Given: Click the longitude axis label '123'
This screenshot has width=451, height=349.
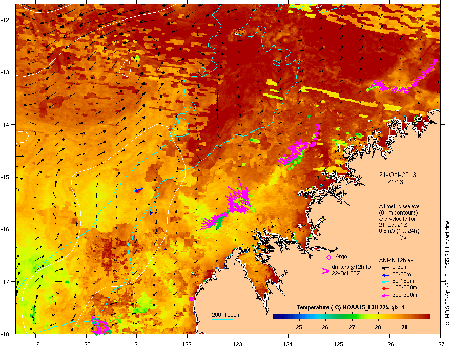Looking at the screenshot, I should (x=238, y=344).
